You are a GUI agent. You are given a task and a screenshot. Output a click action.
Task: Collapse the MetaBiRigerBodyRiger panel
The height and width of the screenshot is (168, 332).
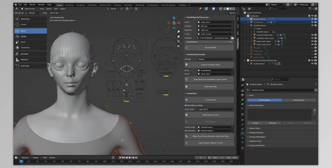(x=185, y=54)
